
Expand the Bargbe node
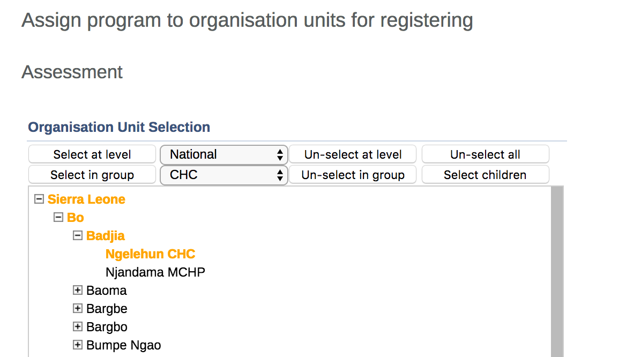tap(78, 309)
